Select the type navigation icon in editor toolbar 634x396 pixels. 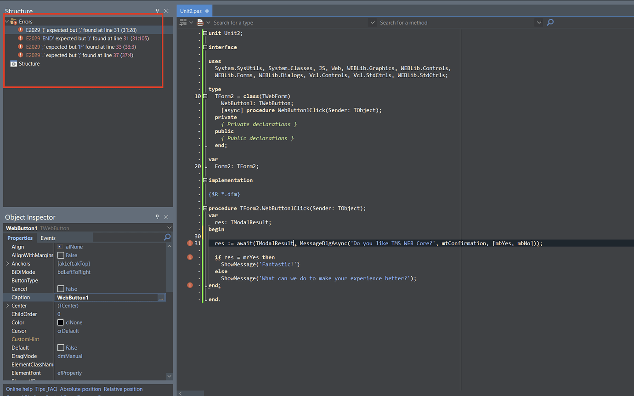point(183,22)
